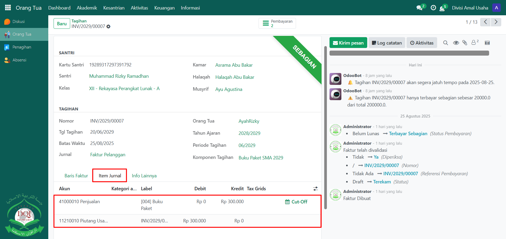This screenshot has width=506, height=239.
Task: Click the Cut-Off calendar button
Action: tap(296, 202)
